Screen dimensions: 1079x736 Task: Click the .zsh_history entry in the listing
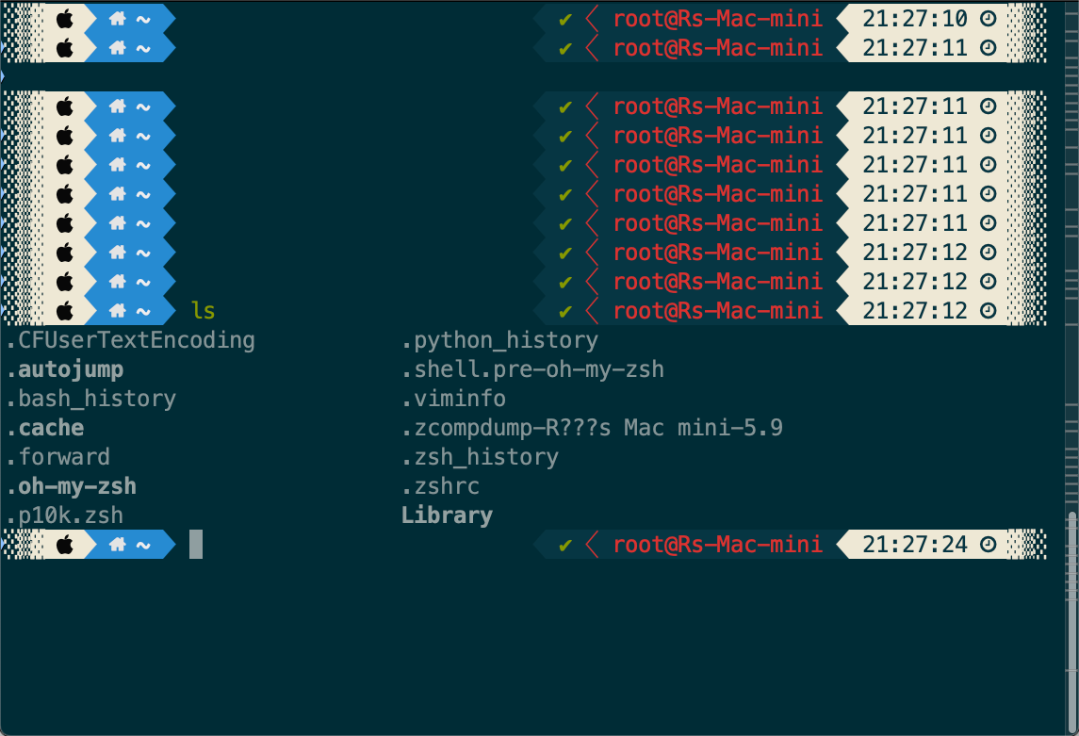pyautogui.click(x=480, y=457)
